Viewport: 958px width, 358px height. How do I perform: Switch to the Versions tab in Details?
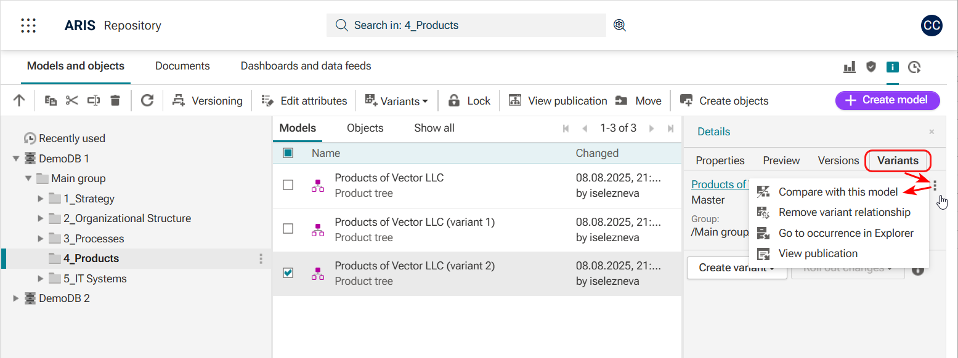pos(838,161)
